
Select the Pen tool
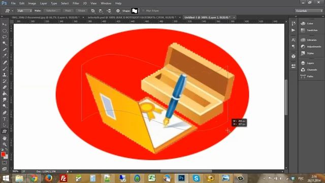pos(5,113)
